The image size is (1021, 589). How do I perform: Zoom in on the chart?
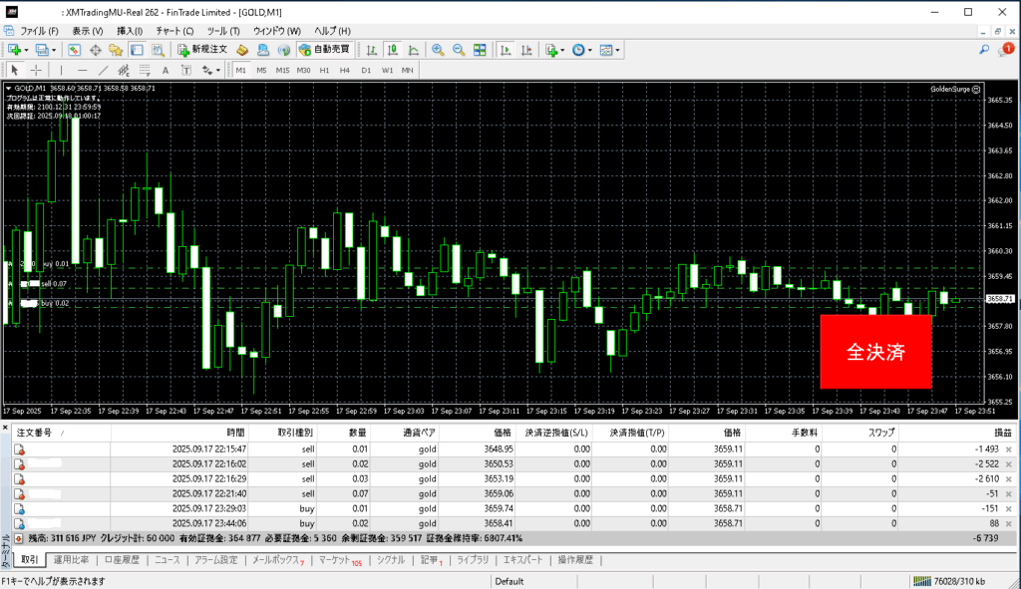438,50
